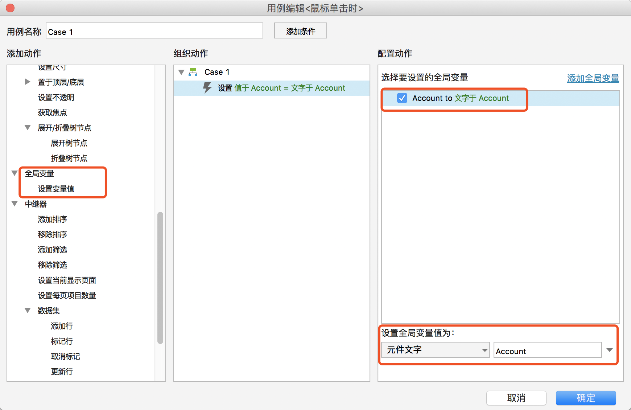Click the 展开/折叠树节点 label
The width and height of the screenshot is (631, 410).
click(x=65, y=128)
